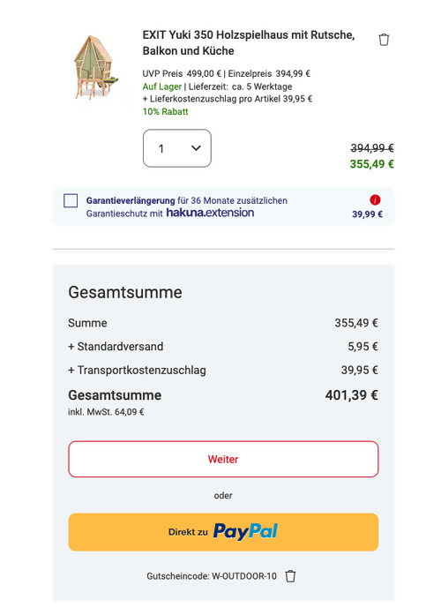Click the warranty price 39,99 €

point(367,214)
